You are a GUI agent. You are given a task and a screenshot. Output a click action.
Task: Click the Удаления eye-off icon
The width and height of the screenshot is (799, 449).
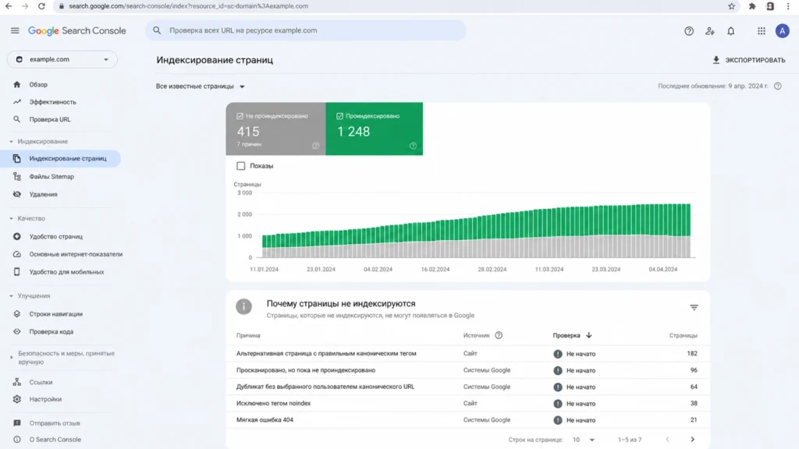click(x=17, y=194)
